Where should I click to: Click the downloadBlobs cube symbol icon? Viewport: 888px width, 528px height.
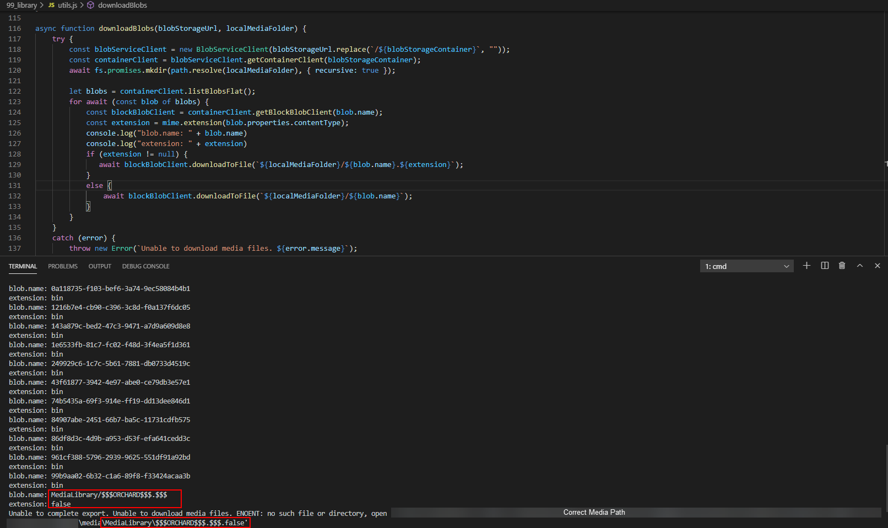(91, 5)
